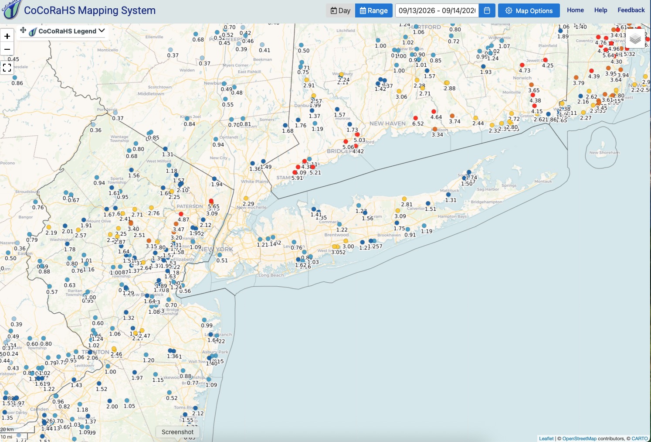The width and height of the screenshot is (651, 442).
Task: Open the Feedback link
Action: (x=631, y=10)
